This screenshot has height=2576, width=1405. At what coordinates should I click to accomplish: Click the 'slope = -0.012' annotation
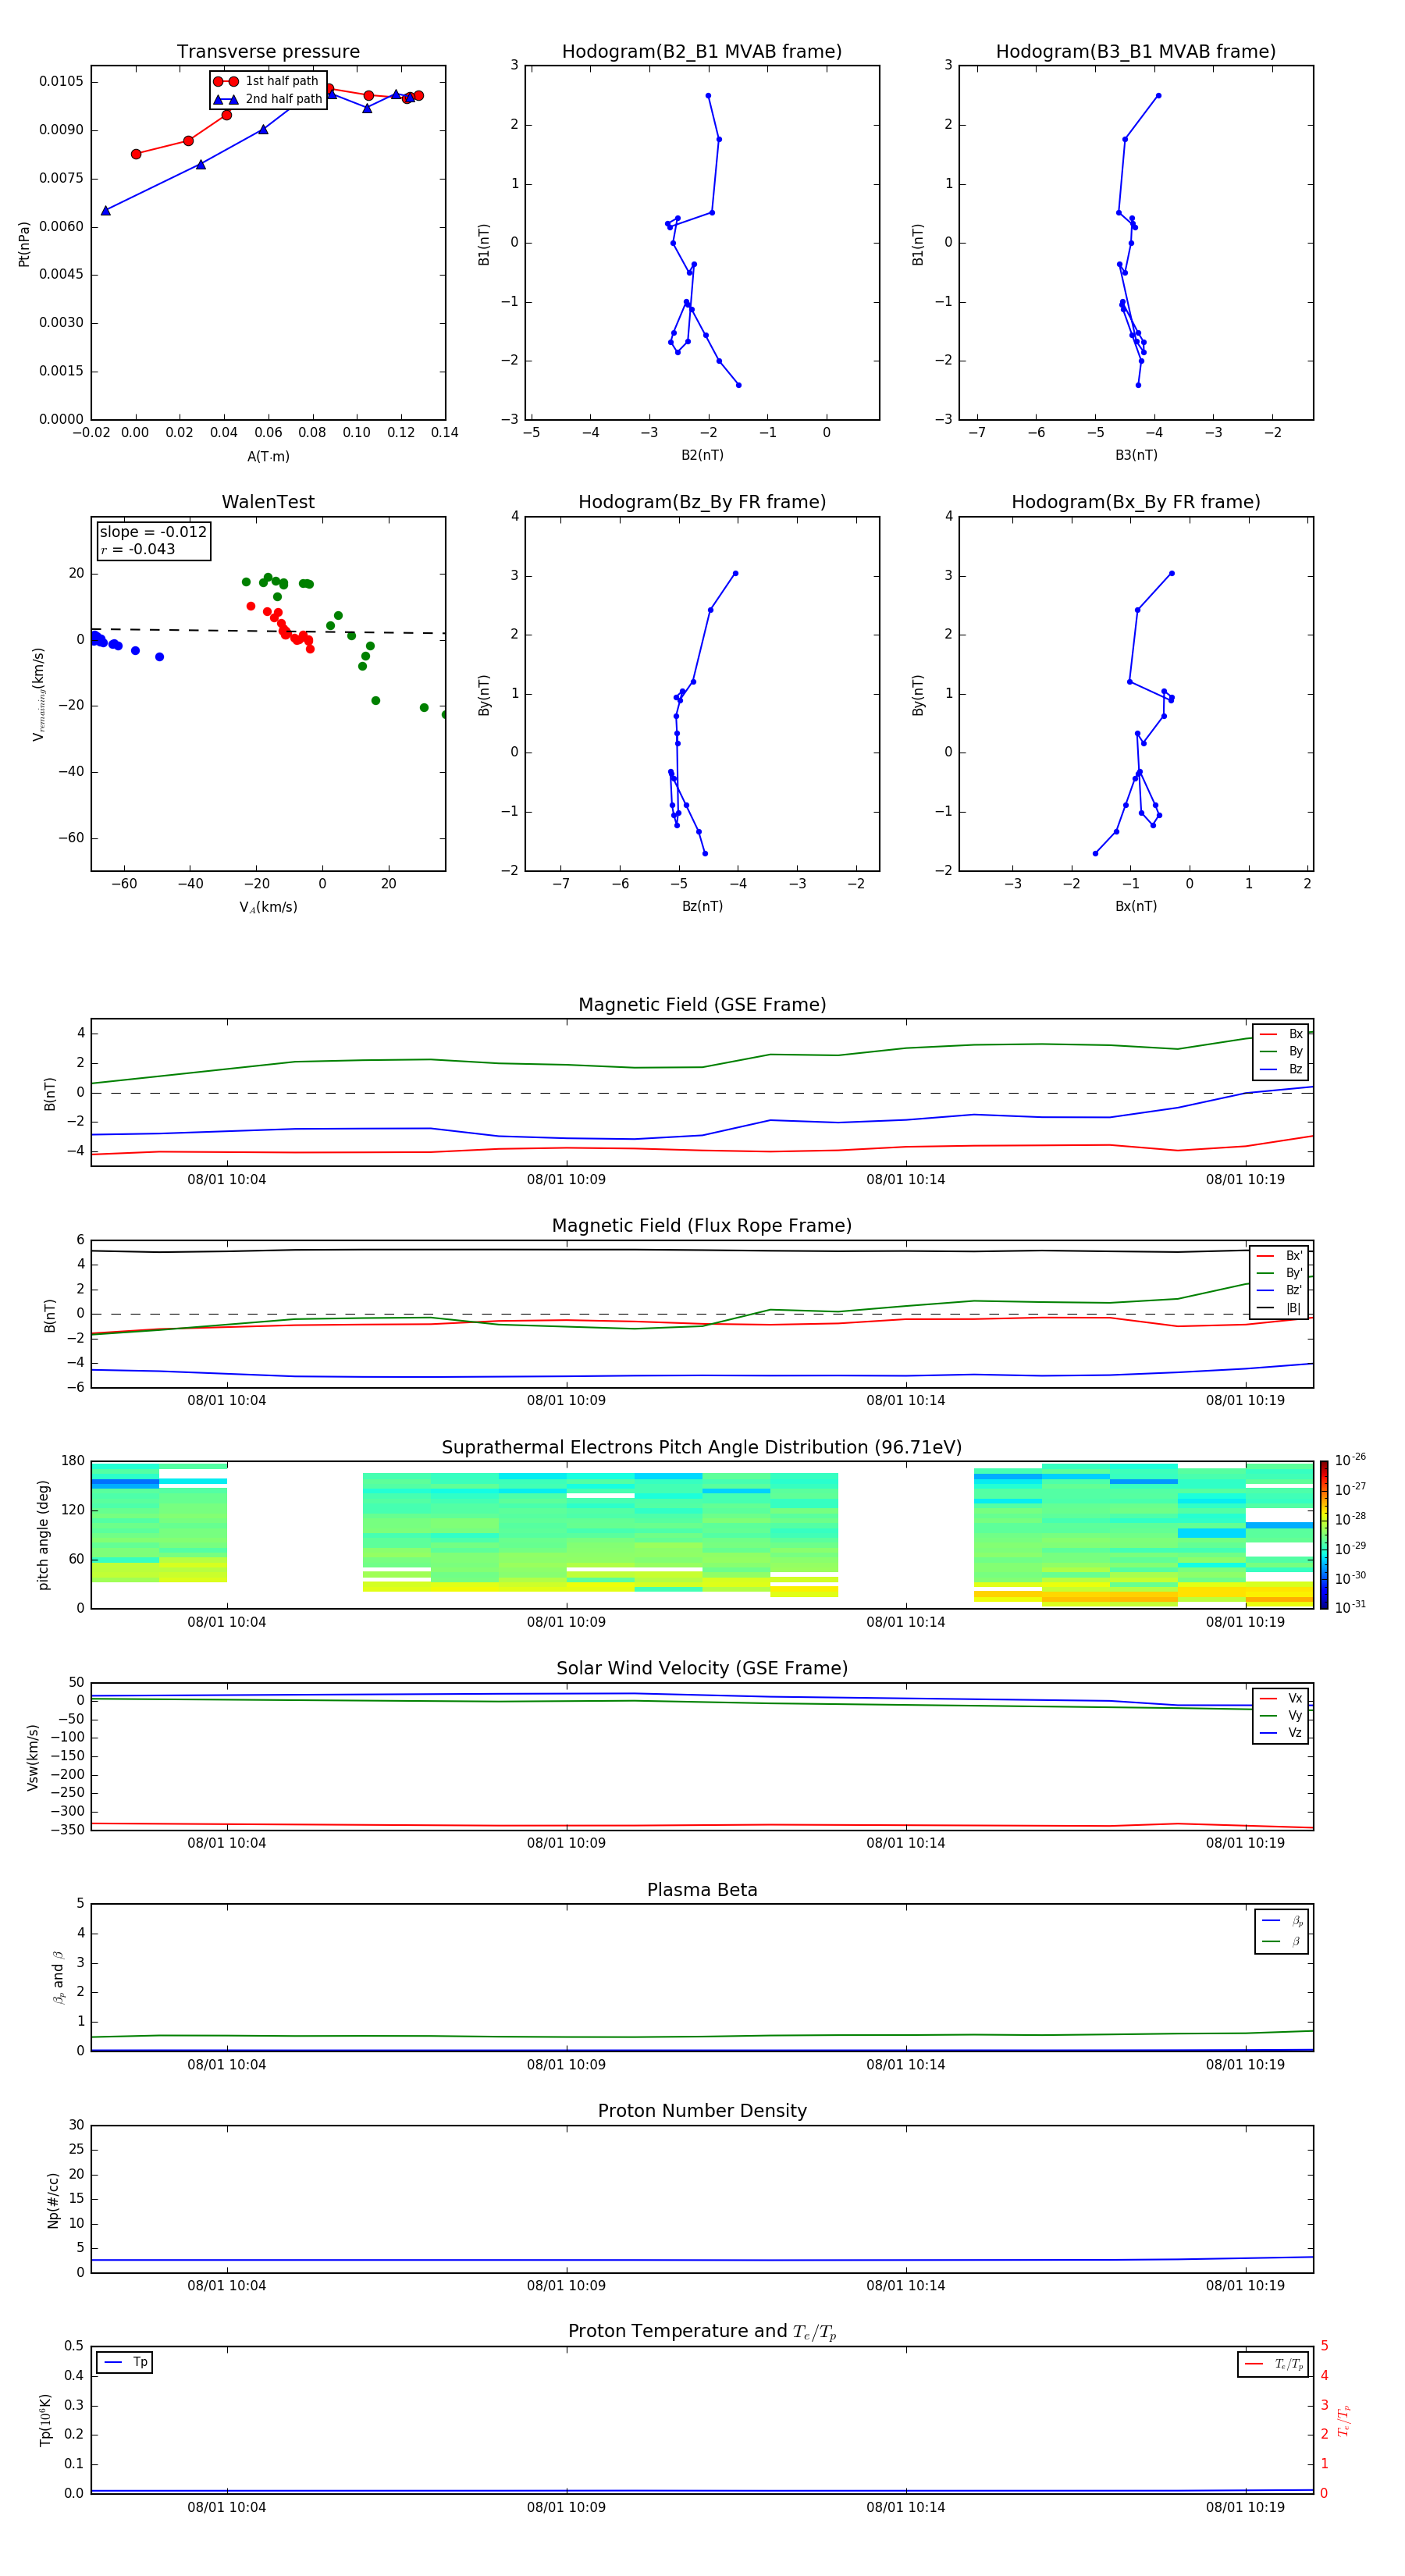click(153, 532)
